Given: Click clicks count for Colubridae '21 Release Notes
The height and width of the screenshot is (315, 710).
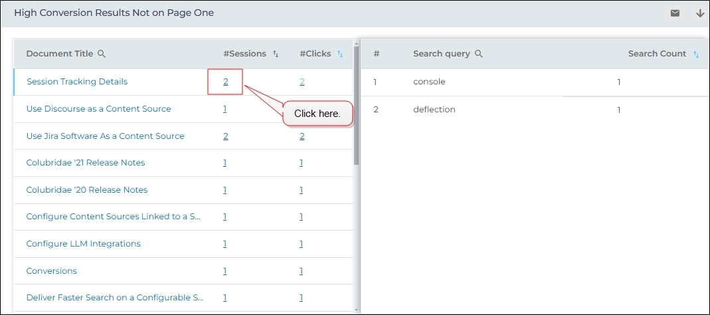Looking at the screenshot, I should [x=301, y=163].
